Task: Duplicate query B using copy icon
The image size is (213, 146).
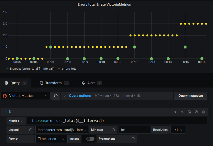Action: click(x=189, y=112)
